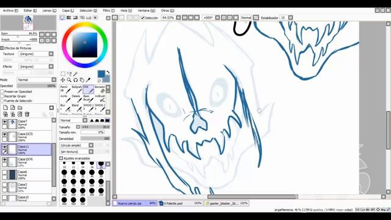The image size is (391, 220).
Task: Open the Estabilizador value dropdown
Action: [291, 18]
